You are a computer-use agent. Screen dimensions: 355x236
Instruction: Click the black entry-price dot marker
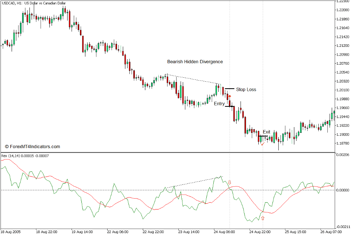click(232, 106)
